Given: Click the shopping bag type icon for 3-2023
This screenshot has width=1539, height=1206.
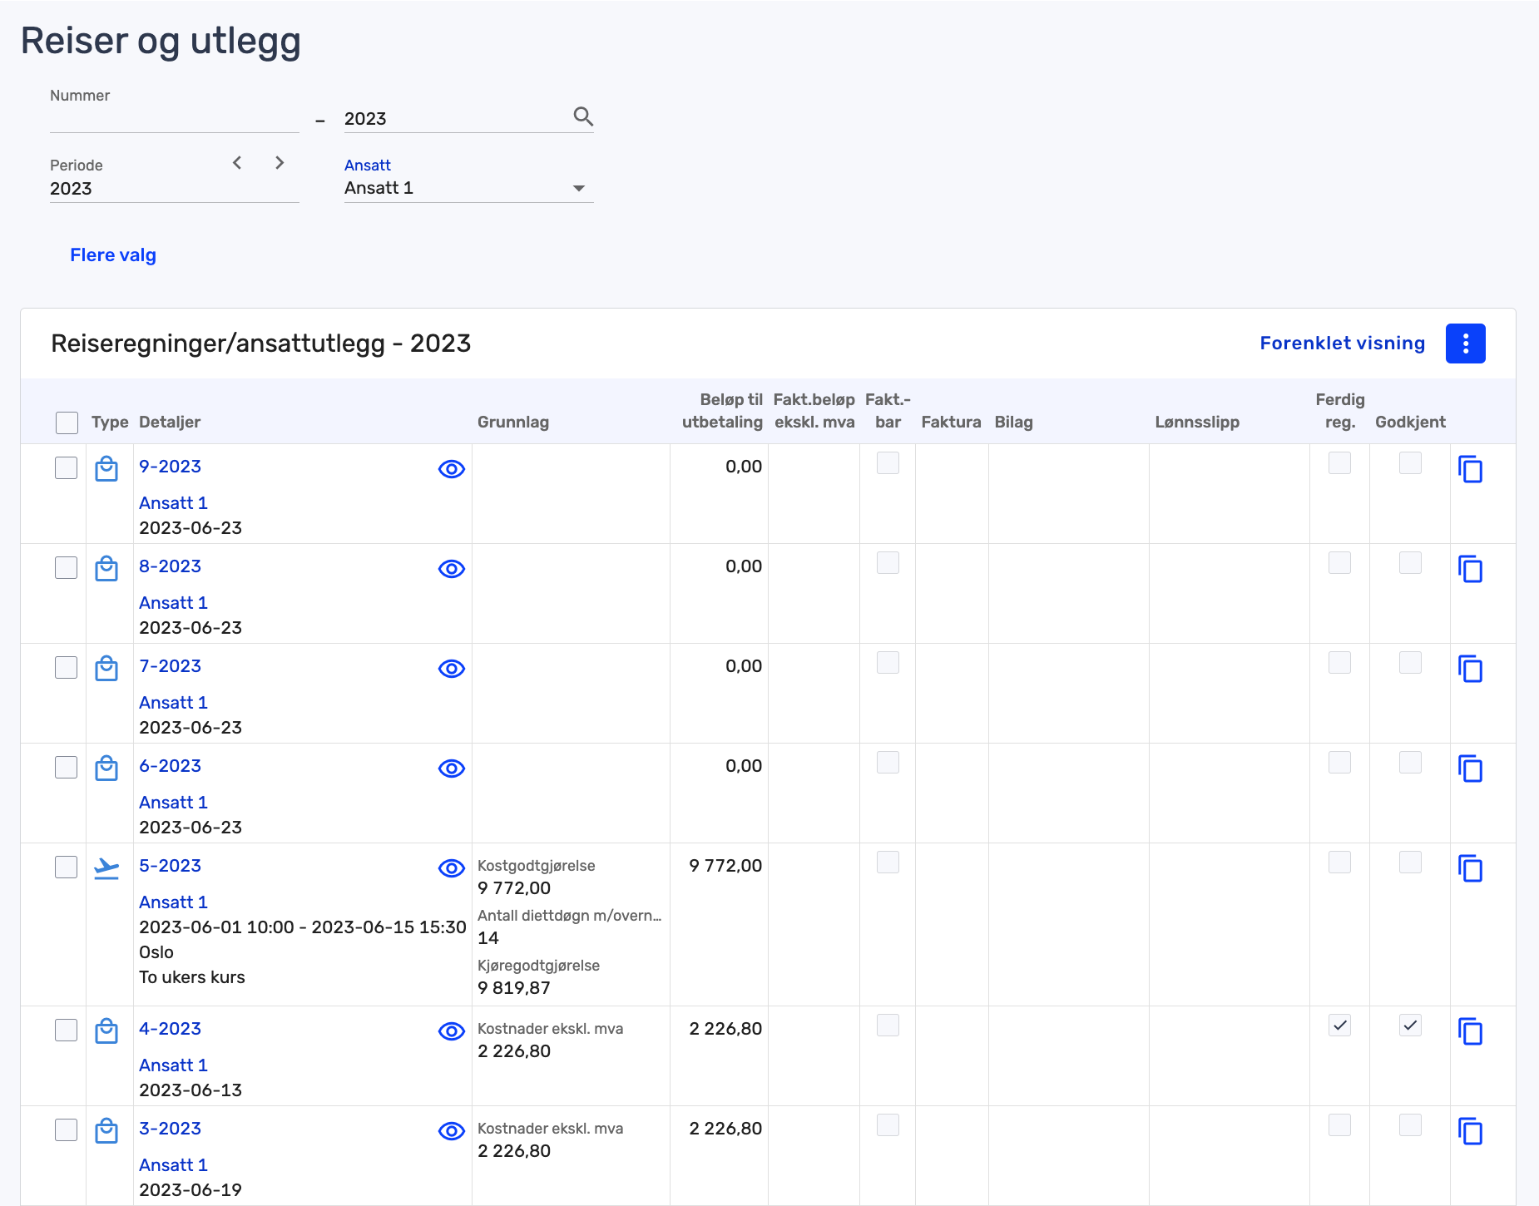Looking at the screenshot, I should pos(106,1131).
